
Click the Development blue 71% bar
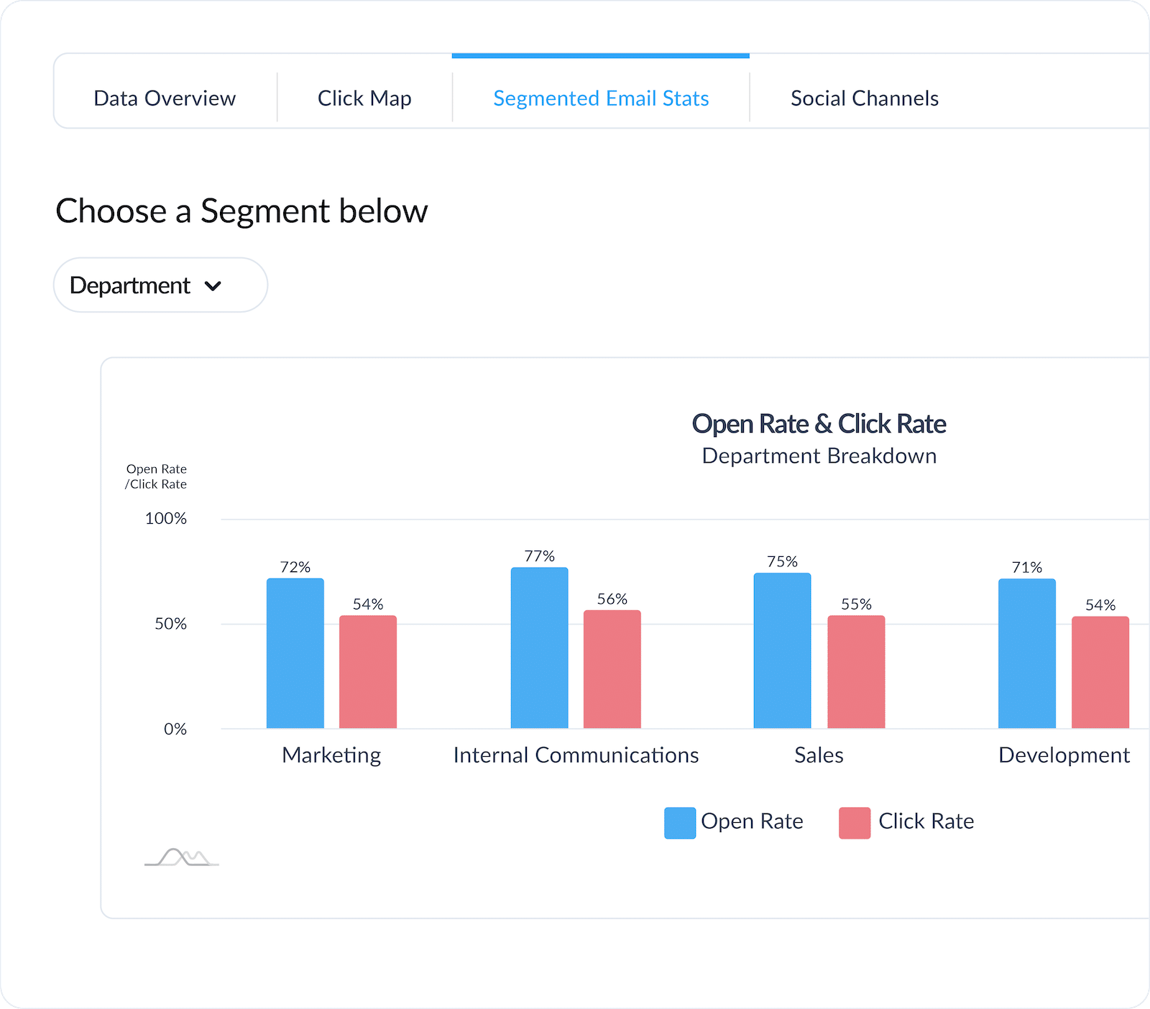pyautogui.click(x=1026, y=650)
